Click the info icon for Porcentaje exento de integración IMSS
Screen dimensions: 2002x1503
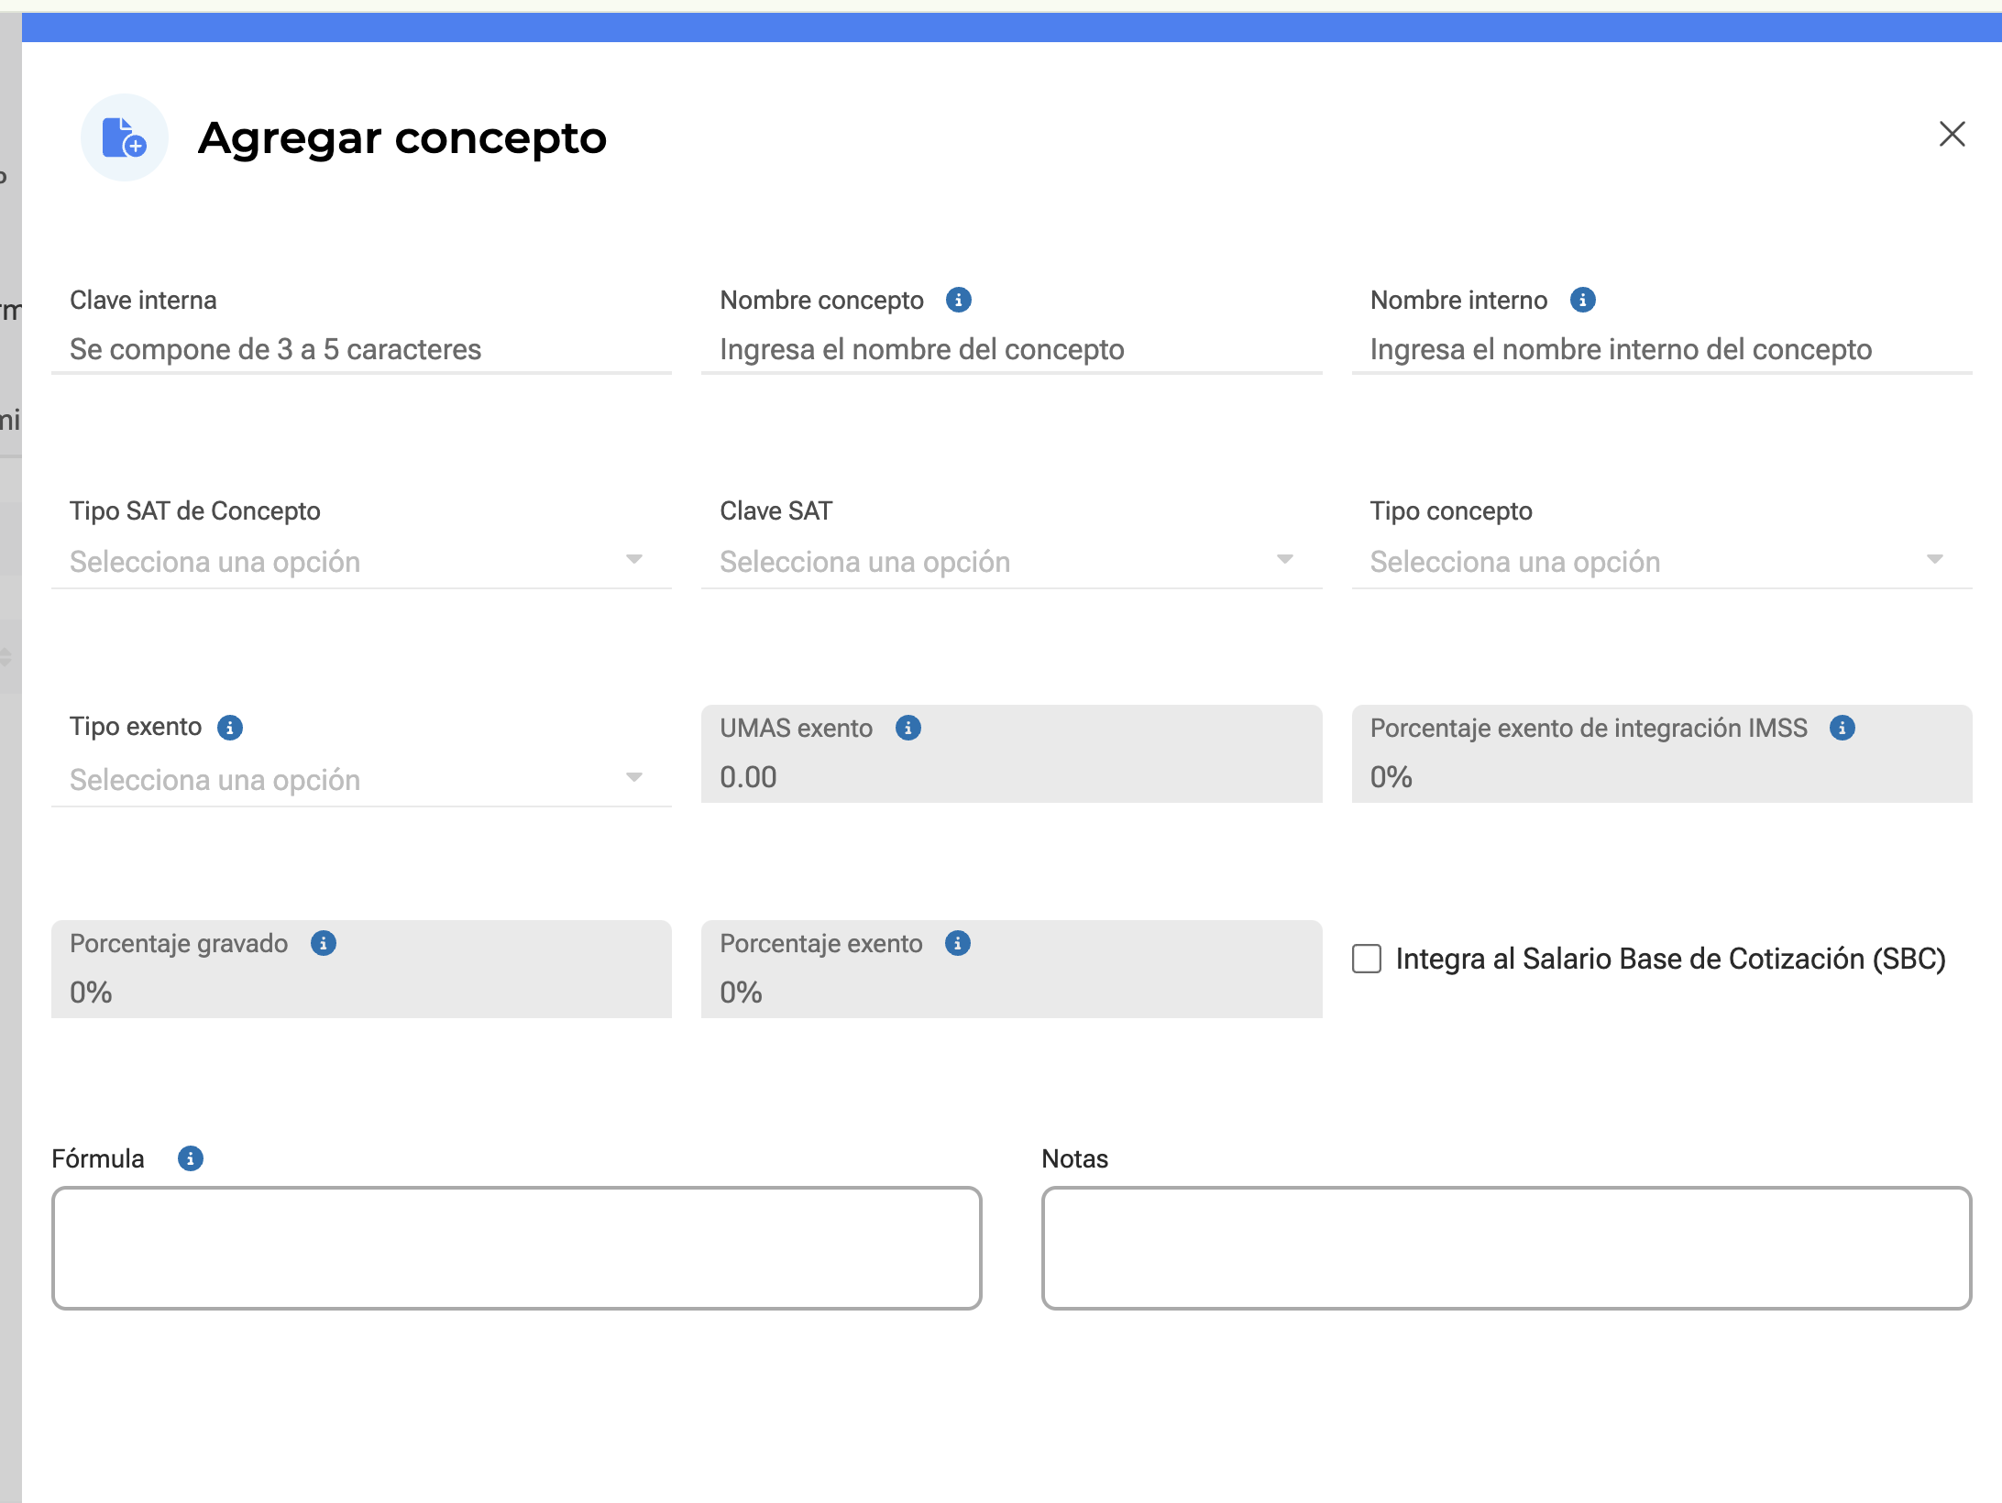tap(1843, 728)
